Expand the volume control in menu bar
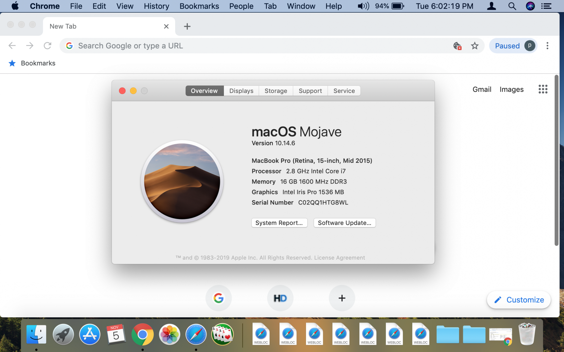This screenshot has width=564, height=352. click(x=363, y=6)
